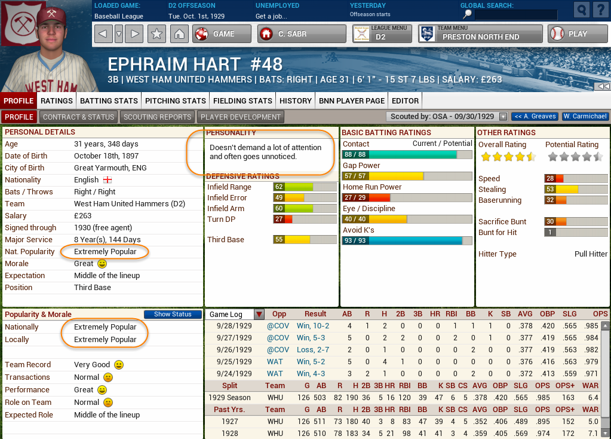Open the CONTRACT & STATUS tab
Screen dimensions: 611x439
(x=78, y=117)
